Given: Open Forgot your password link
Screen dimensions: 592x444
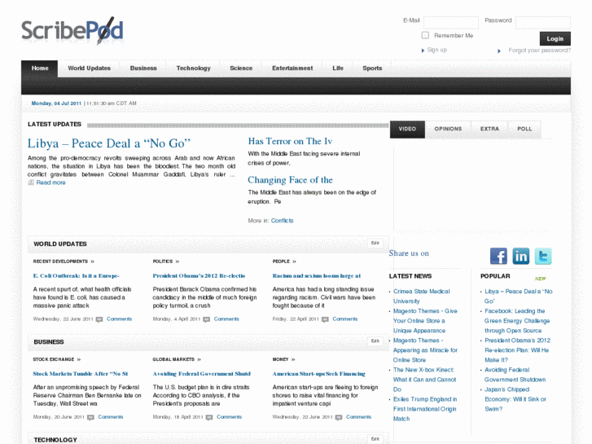Looking at the screenshot, I should [x=540, y=51].
